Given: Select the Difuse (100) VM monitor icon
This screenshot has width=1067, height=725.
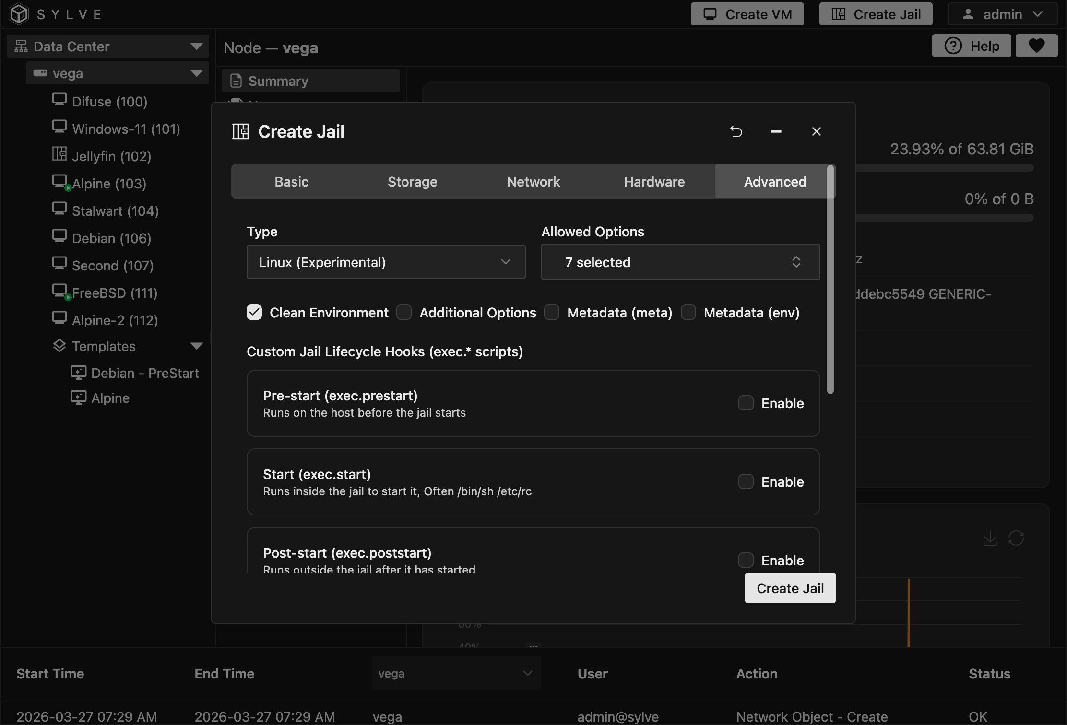Looking at the screenshot, I should [x=59, y=100].
